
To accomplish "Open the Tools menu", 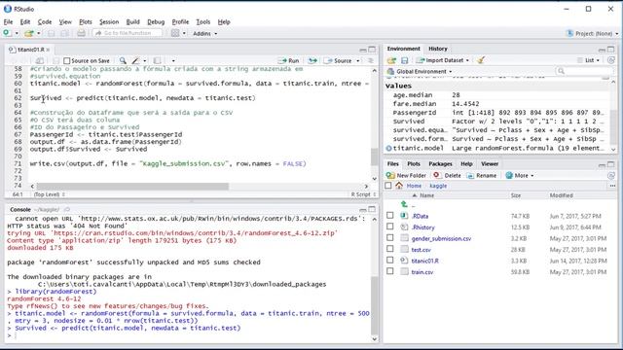I will pos(203,21).
